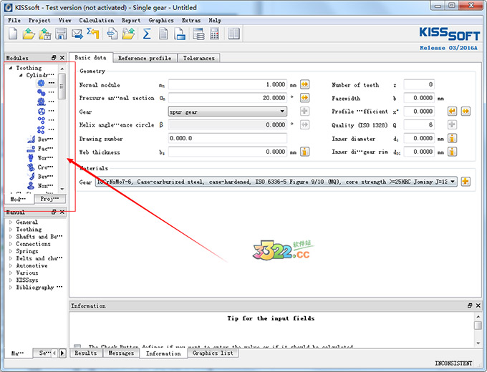Open the database tool icon
487x372 pixels.
point(198,34)
